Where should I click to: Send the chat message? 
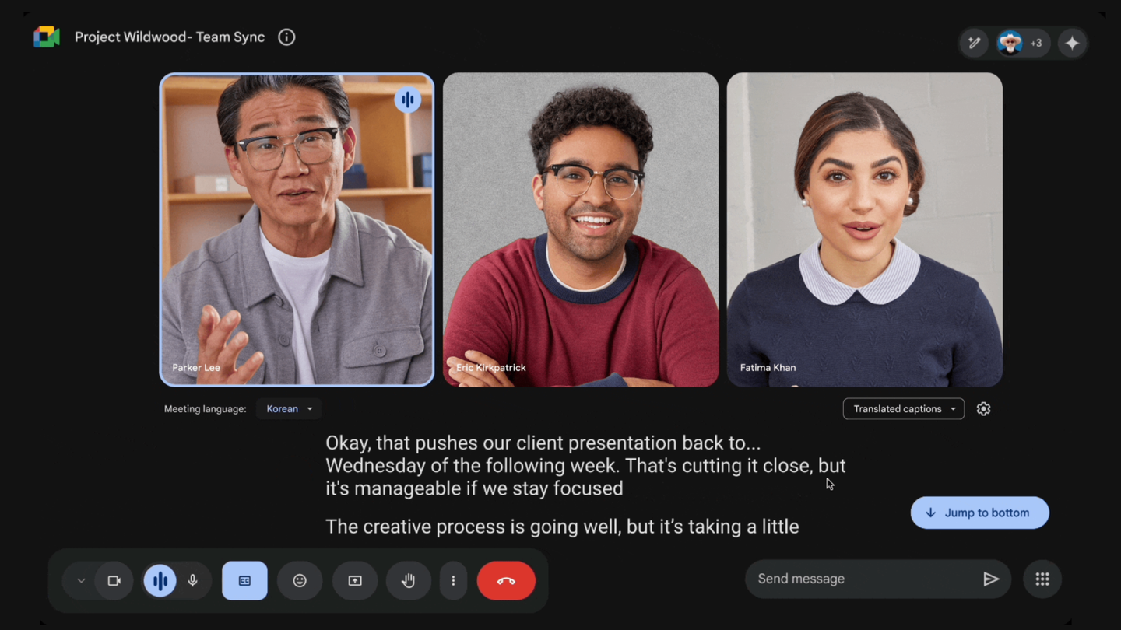pyautogui.click(x=992, y=579)
